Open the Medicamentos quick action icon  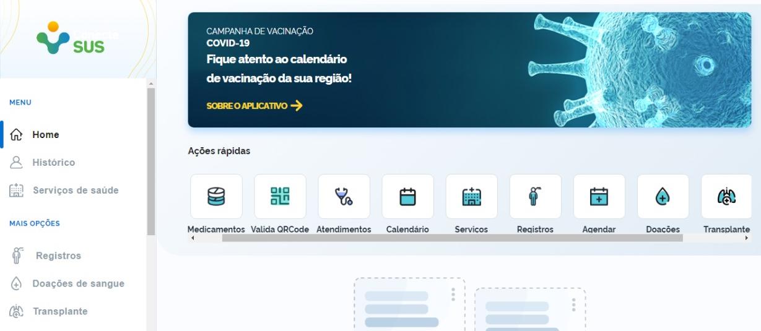[216, 197]
